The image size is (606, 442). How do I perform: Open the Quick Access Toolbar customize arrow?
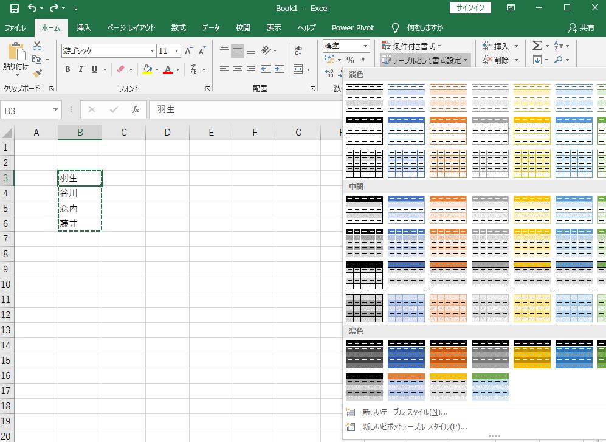(75, 8)
